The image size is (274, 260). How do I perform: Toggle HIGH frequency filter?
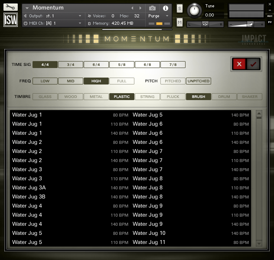96,81
